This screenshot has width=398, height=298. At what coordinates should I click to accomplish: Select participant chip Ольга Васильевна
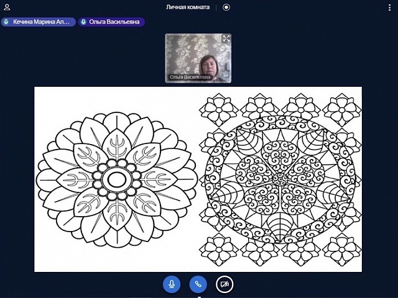[x=111, y=22]
